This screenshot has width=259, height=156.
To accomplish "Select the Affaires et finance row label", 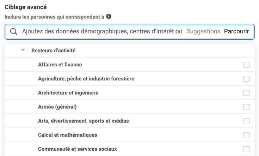I will tap(60, 65).
